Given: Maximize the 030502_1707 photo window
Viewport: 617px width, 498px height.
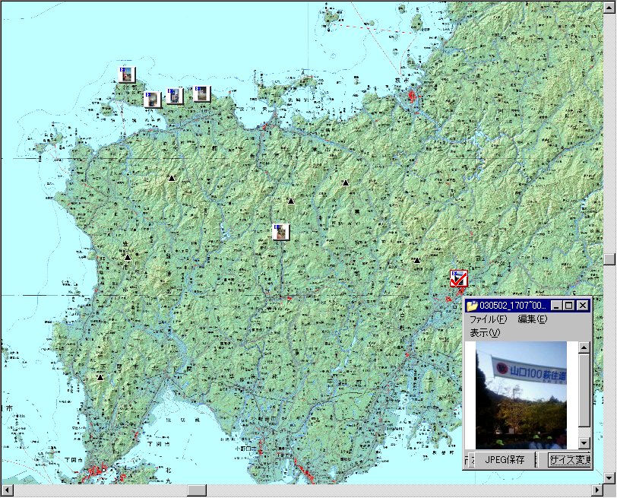Looking at the screenshot, I should [569, 306].
